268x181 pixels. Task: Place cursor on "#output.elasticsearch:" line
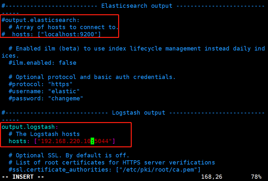[40, 20]
